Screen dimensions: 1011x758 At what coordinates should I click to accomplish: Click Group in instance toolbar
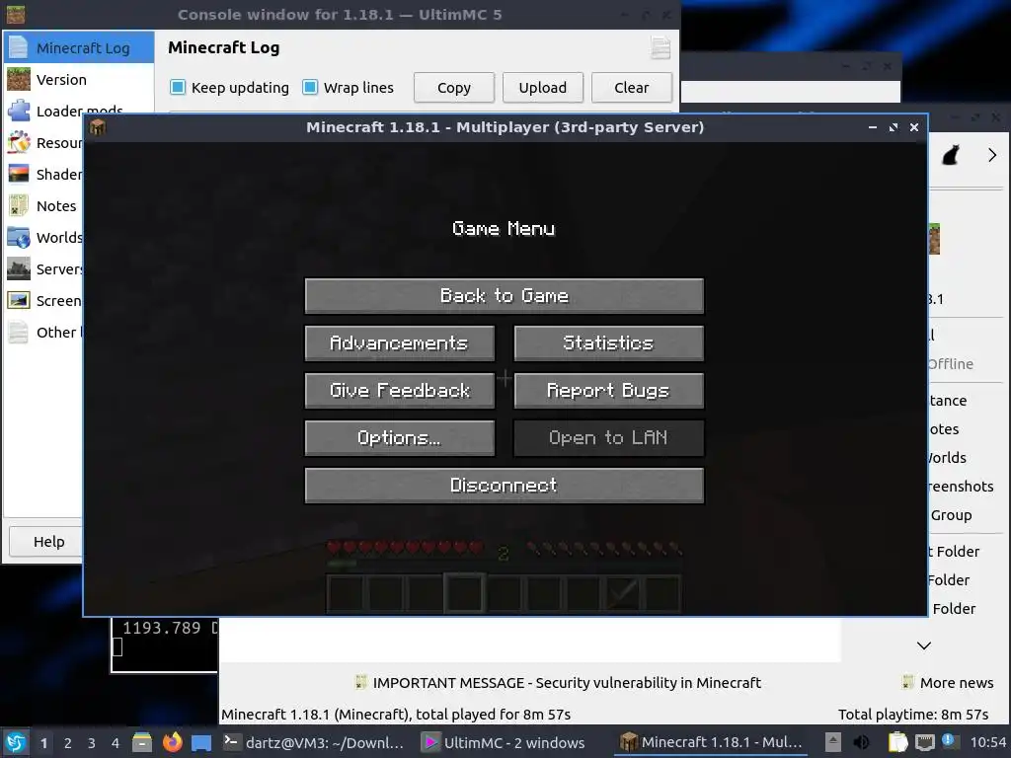951,515
